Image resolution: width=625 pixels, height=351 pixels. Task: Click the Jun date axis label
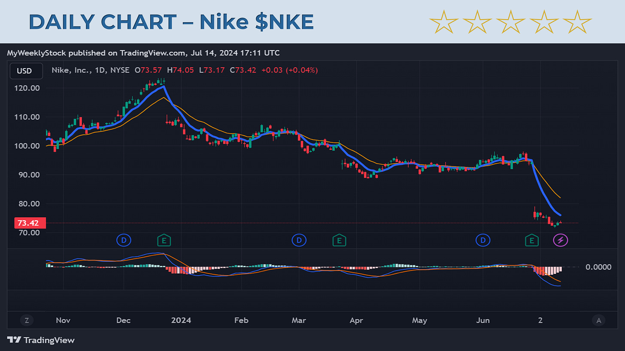pyautogui.click(x=484, y=320)
